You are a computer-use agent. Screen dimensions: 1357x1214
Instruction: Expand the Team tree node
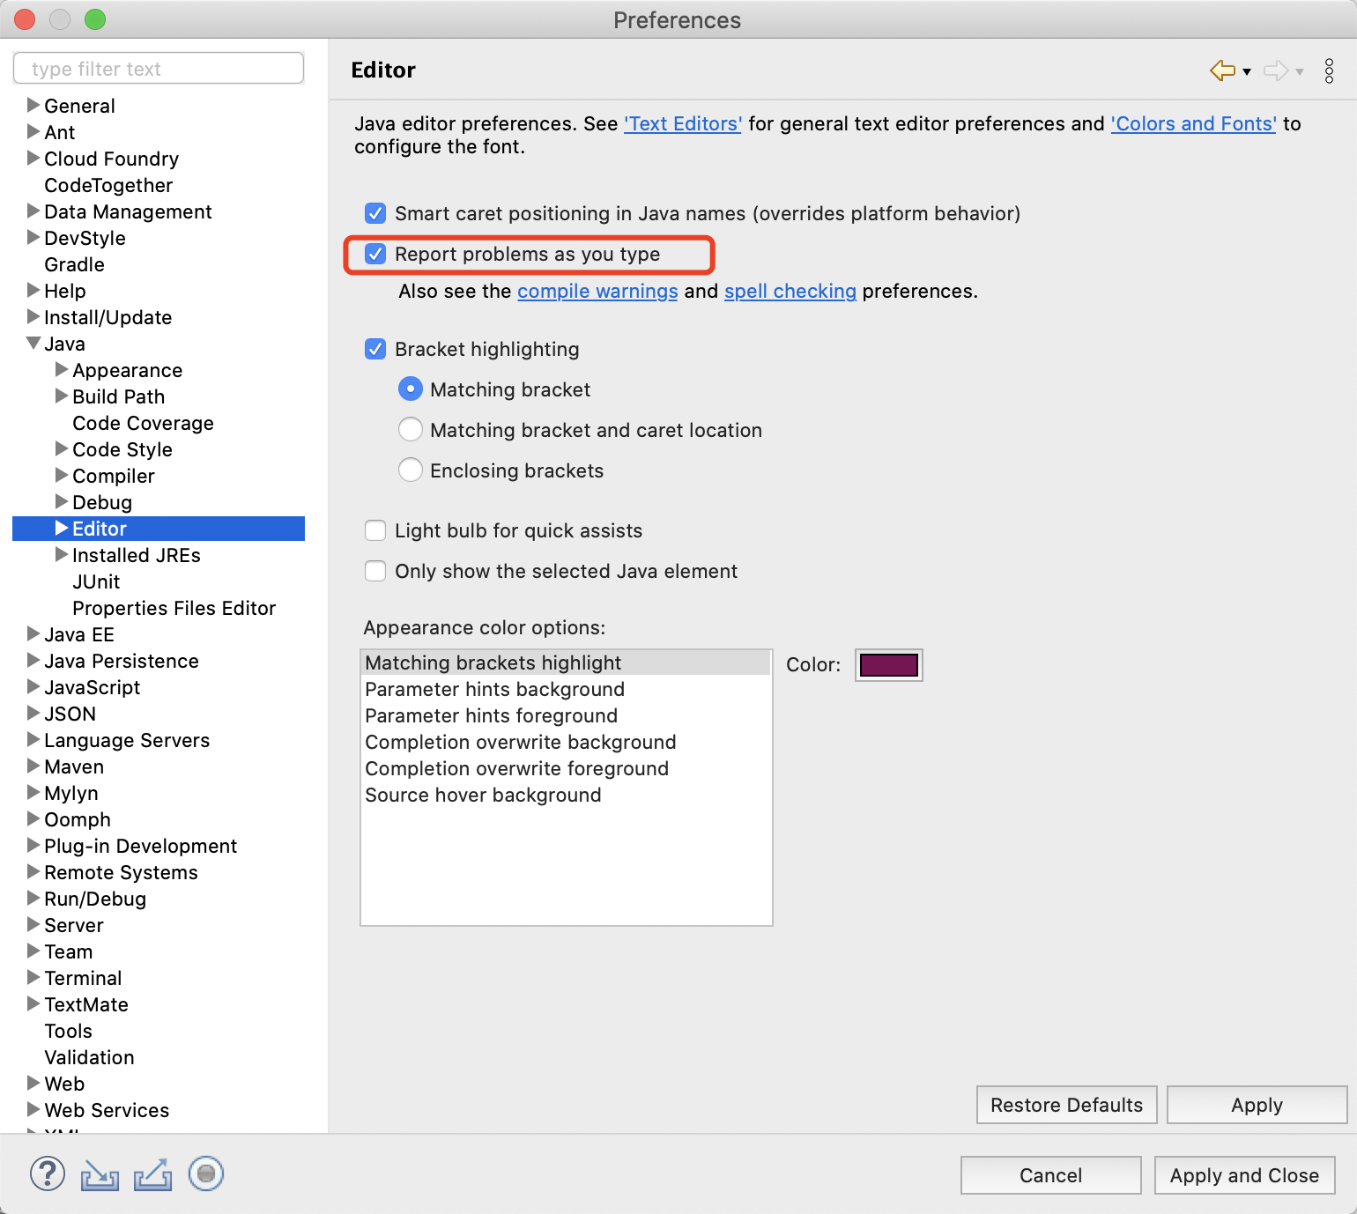(33, 951)
